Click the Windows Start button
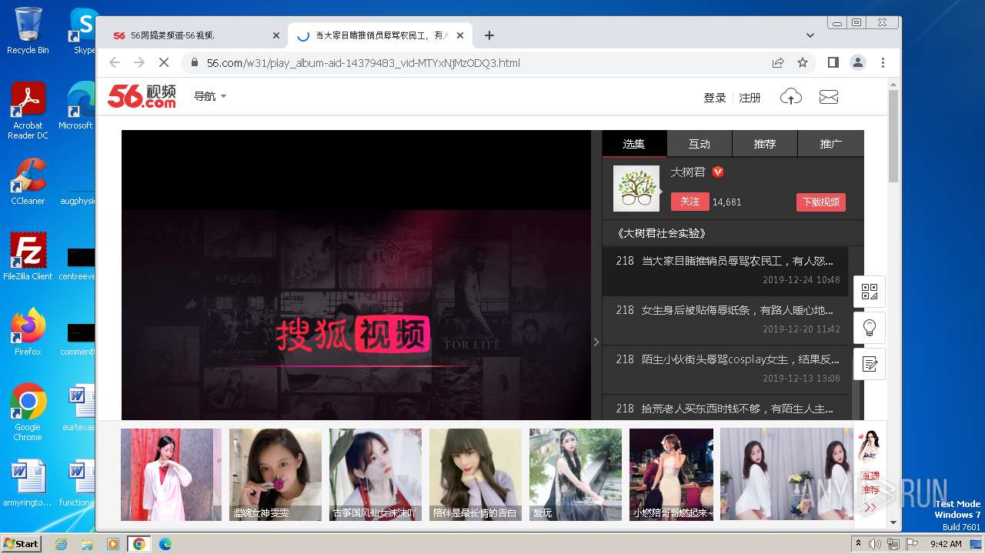 (x=22, y=543)
